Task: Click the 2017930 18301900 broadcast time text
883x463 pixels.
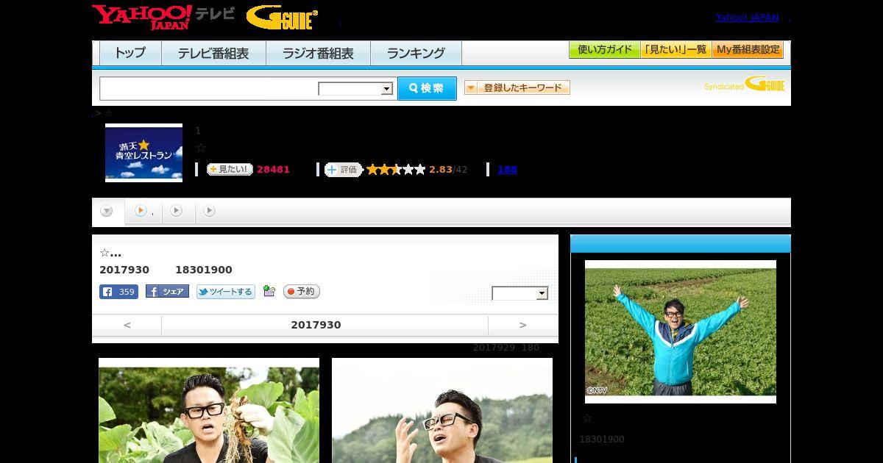Action: pos(166,270)
